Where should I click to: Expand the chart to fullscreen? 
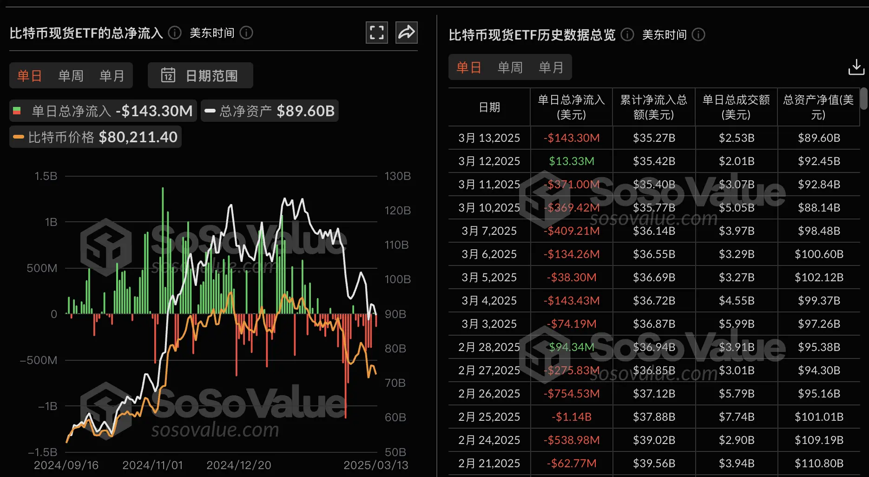coord(376,33)
